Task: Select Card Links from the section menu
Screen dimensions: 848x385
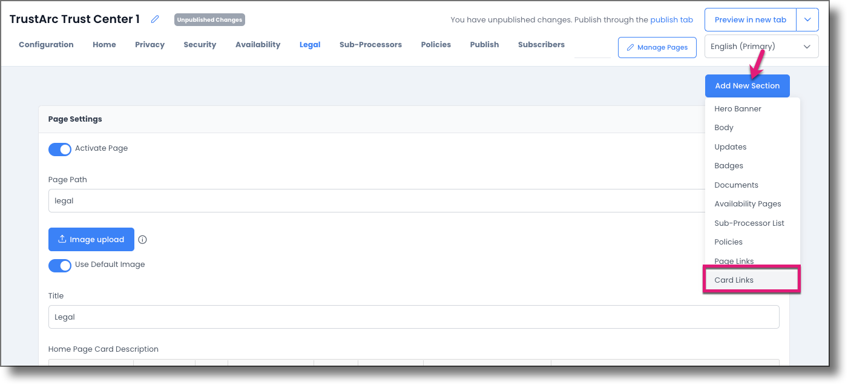Action: point(734,280)
